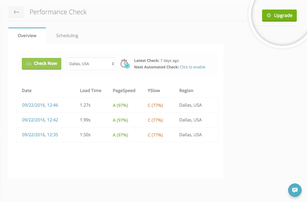
Task: Click the Region column header
Action: (x=186, y=90)
